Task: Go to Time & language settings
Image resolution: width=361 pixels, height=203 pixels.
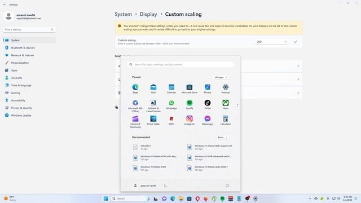Action: click(29, 85)
